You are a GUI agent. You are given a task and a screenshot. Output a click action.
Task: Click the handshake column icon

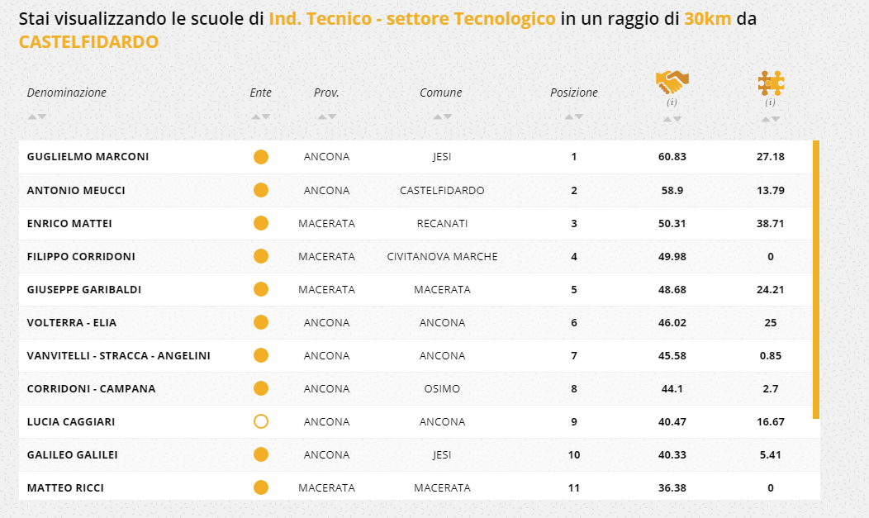672,83
